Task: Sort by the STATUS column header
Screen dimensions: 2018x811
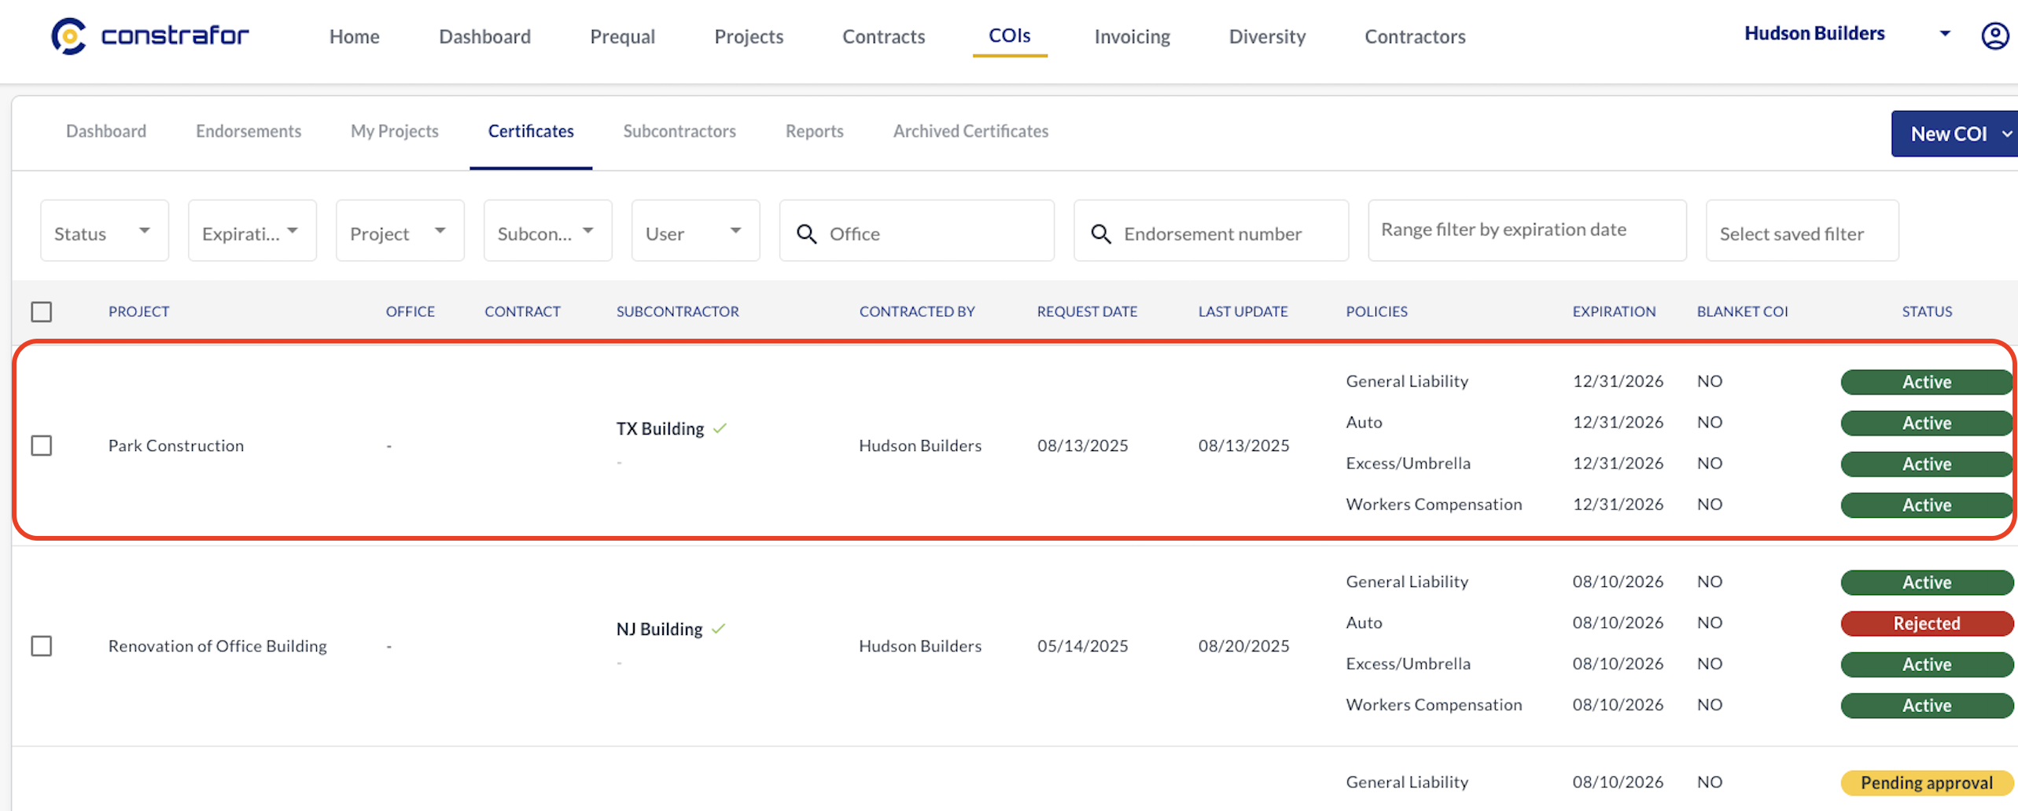Action: pos(1927,312)
